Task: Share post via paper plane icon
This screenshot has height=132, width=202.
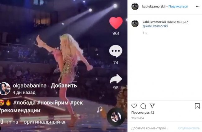Action: (x=152, y=106)
